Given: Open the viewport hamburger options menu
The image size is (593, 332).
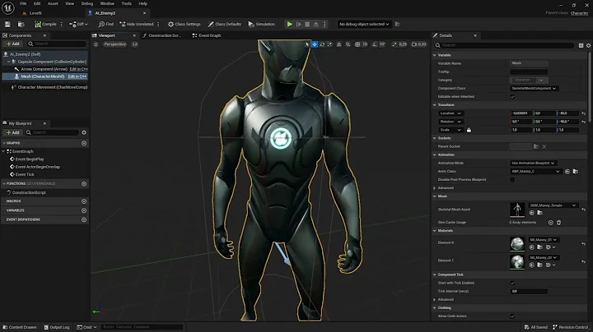Looking at the screenshot, I should (96, 44).
